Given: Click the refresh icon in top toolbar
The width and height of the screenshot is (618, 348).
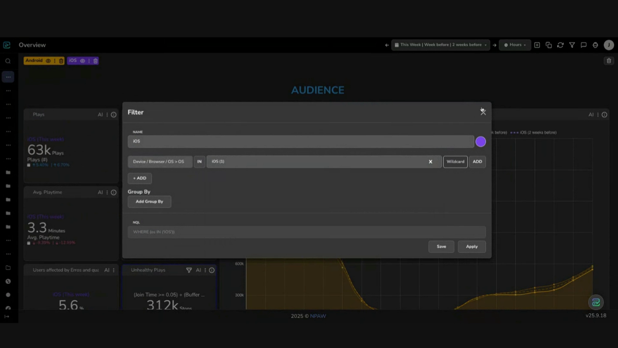Looking at the screenshot, I should pyautogui.click(x=560, y=45).
